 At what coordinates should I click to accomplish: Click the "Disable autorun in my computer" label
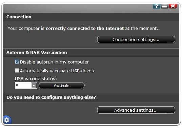[54, 62]
